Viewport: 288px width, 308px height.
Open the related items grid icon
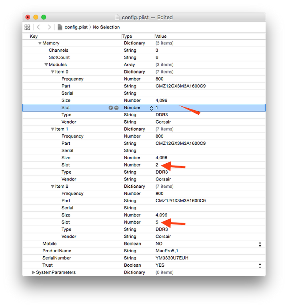27,27
